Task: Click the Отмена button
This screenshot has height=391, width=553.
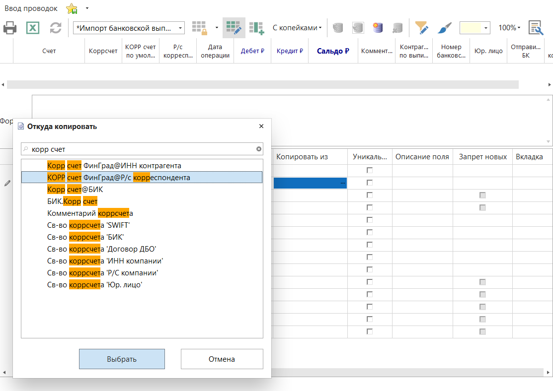Action: pyautogui.click(x=222, y=359)
